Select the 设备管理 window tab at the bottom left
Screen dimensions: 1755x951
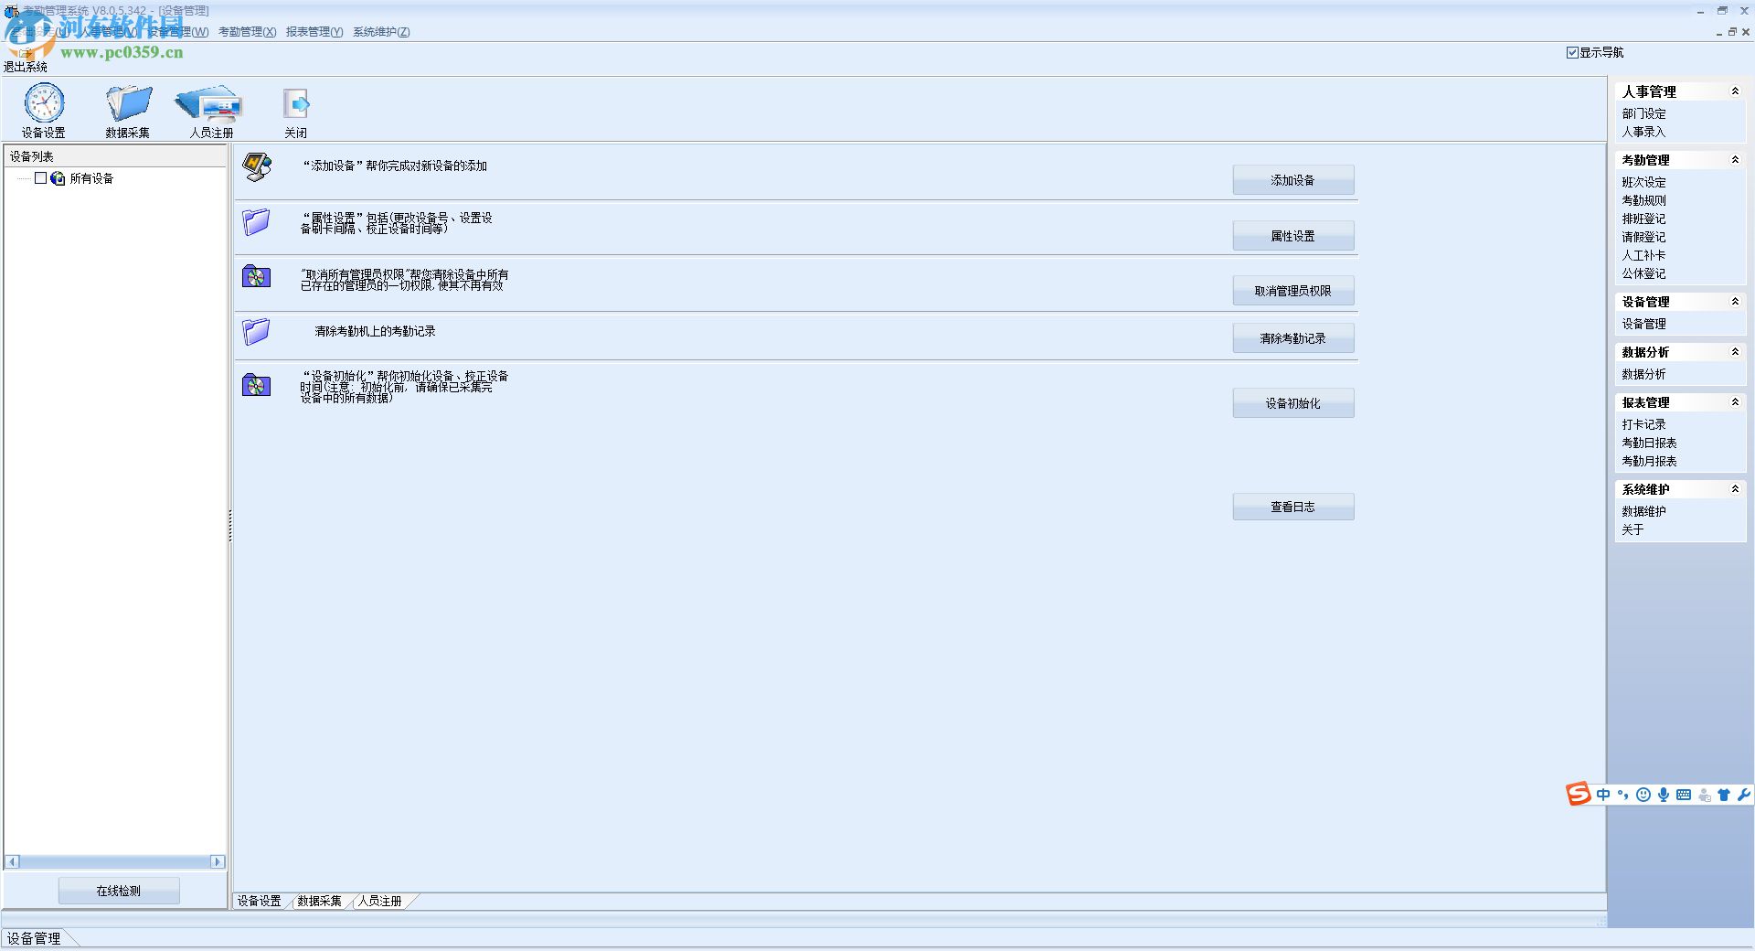click(x=35, y=938)
